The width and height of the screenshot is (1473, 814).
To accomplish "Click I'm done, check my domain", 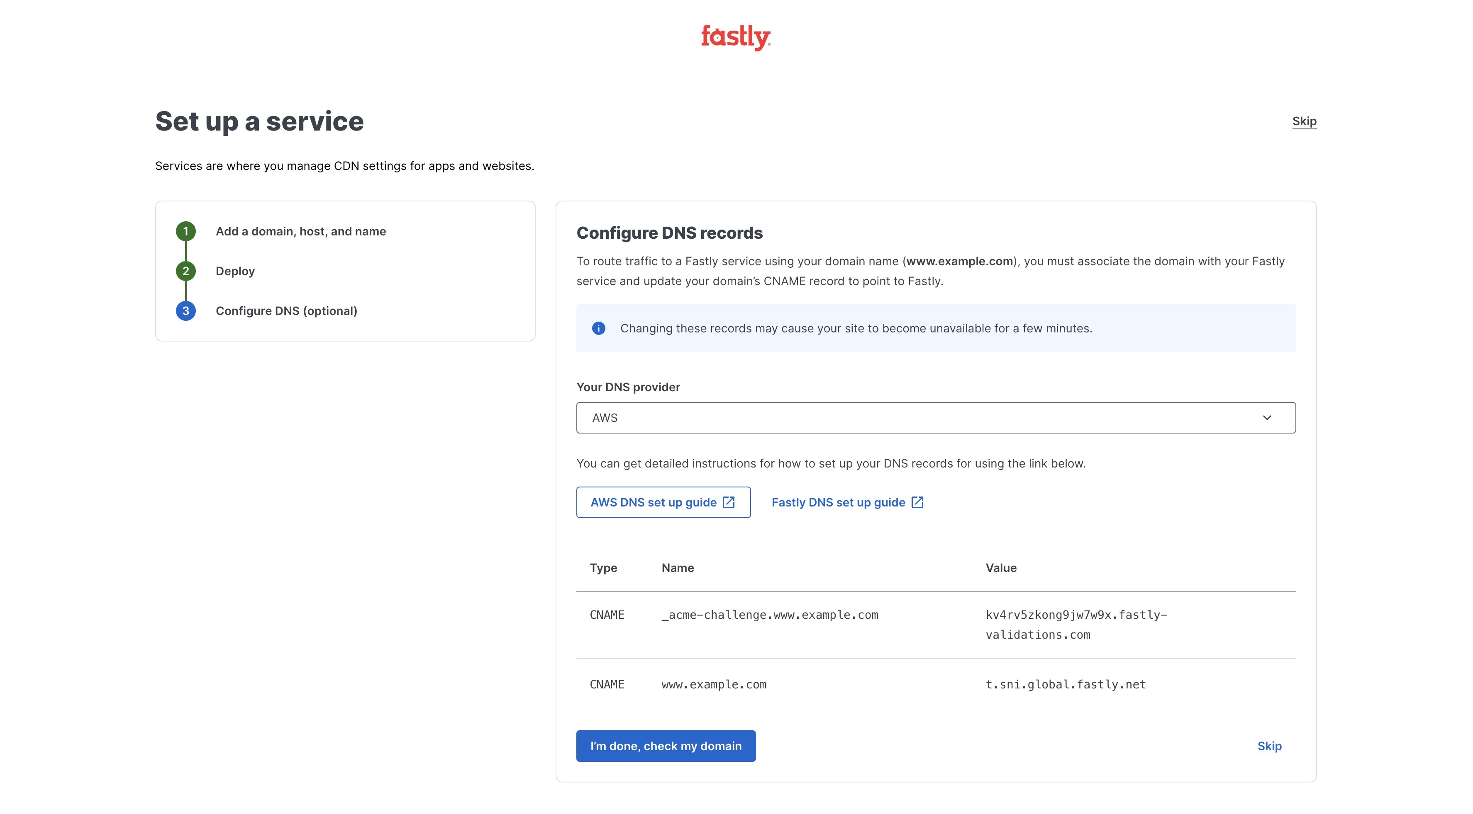I will 666,746.
